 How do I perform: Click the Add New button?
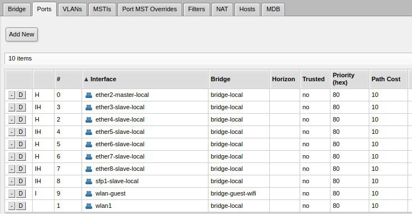tap(21, 34)
